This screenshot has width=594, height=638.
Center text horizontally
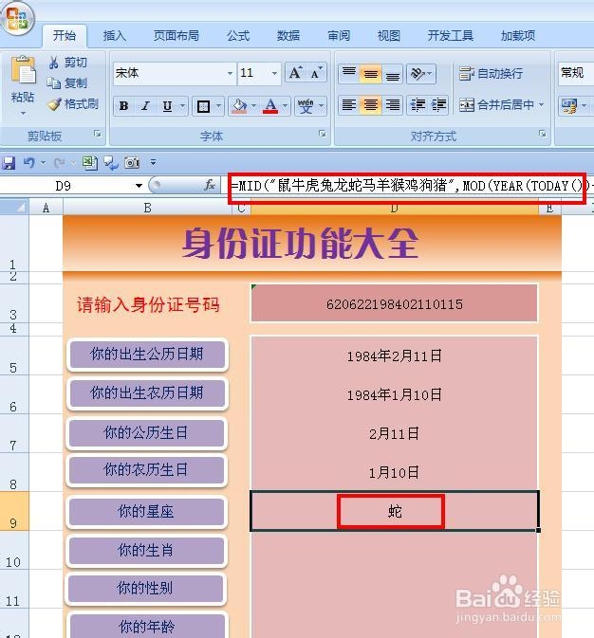tap(370, 105)
